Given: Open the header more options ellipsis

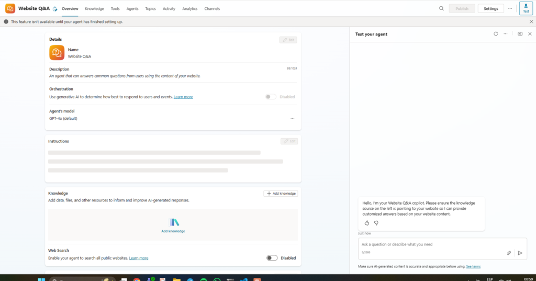Looking at the screenshot, I should 510,8.
